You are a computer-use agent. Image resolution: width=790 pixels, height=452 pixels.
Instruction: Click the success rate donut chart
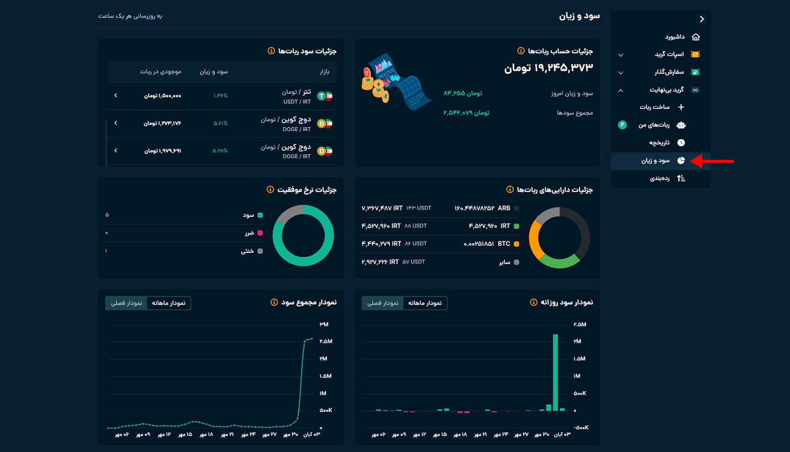click(x=303, y=236)
